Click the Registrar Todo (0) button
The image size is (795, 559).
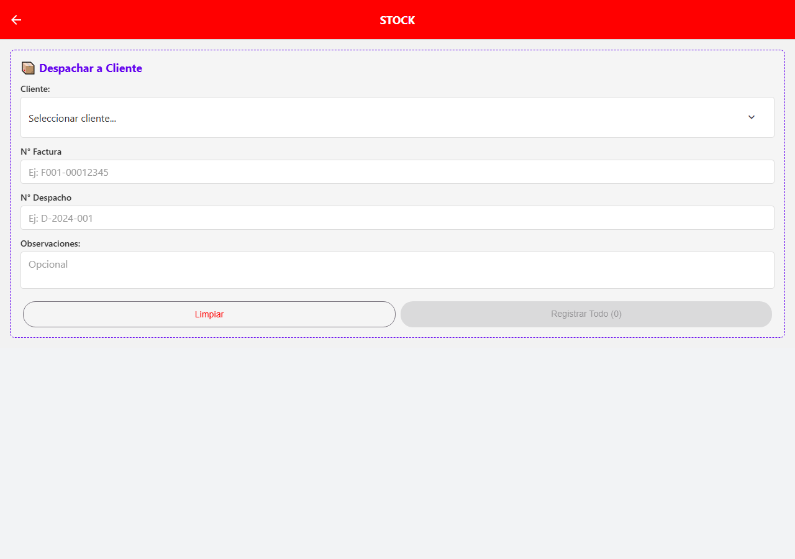click(586, 314)
